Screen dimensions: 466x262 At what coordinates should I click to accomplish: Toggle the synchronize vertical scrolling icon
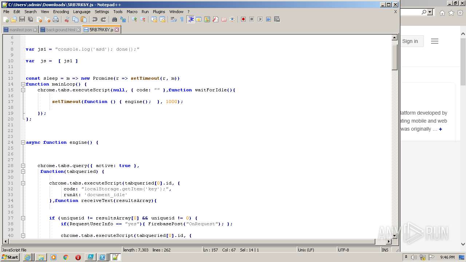pos(154,19)
